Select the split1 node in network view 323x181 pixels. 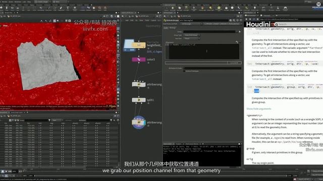(x=139, y=100)
